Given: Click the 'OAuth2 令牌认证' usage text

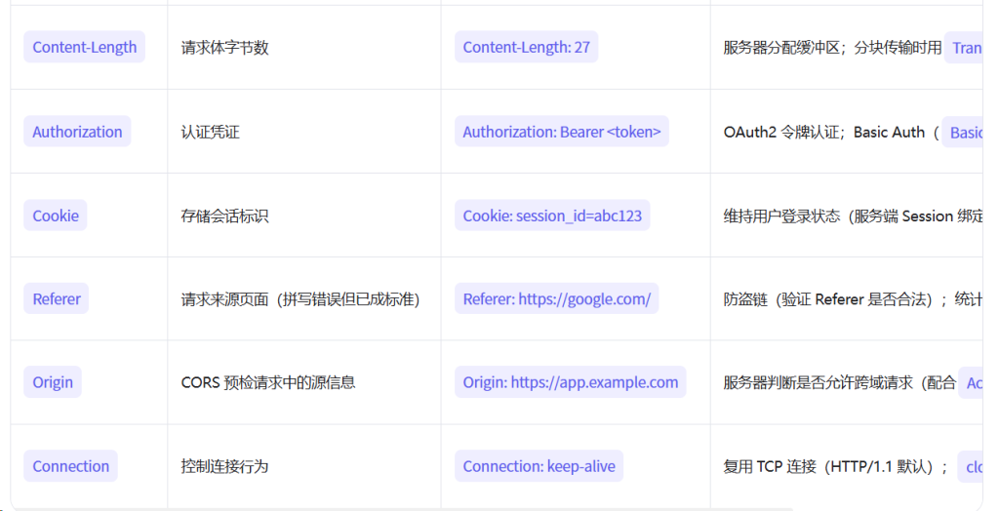Looking at the screenshot, I should pyautogui.click(x=780, y=132).
